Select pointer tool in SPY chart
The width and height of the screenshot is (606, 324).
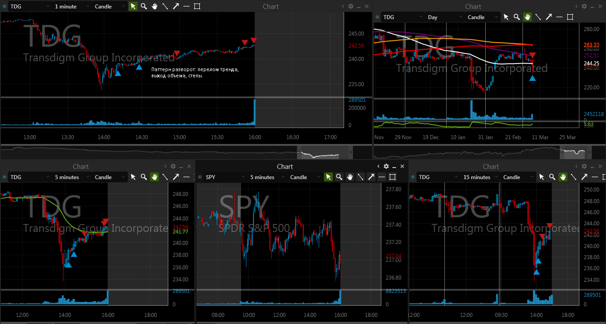tap(329, 177)
